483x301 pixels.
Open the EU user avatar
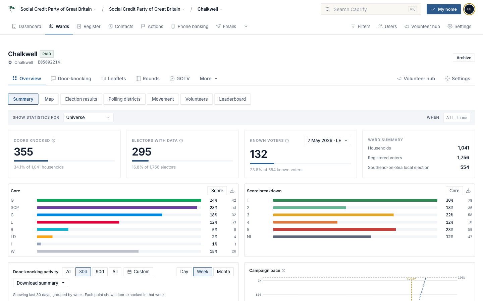tap(469, 9)
